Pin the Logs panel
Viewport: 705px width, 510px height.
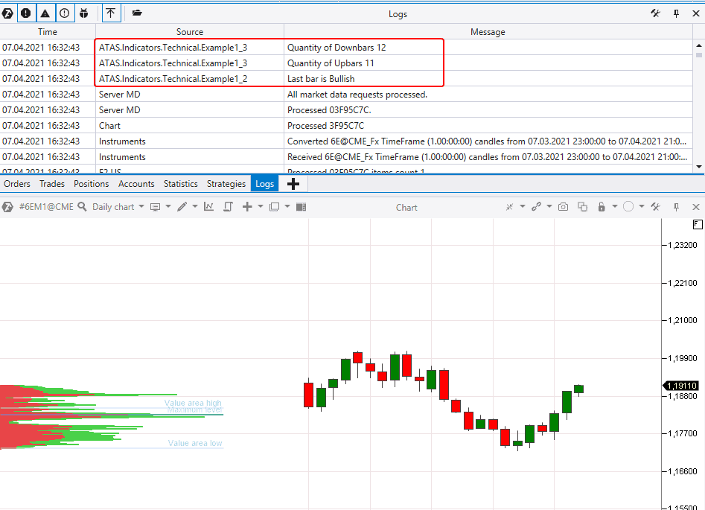tap(678, 13)
